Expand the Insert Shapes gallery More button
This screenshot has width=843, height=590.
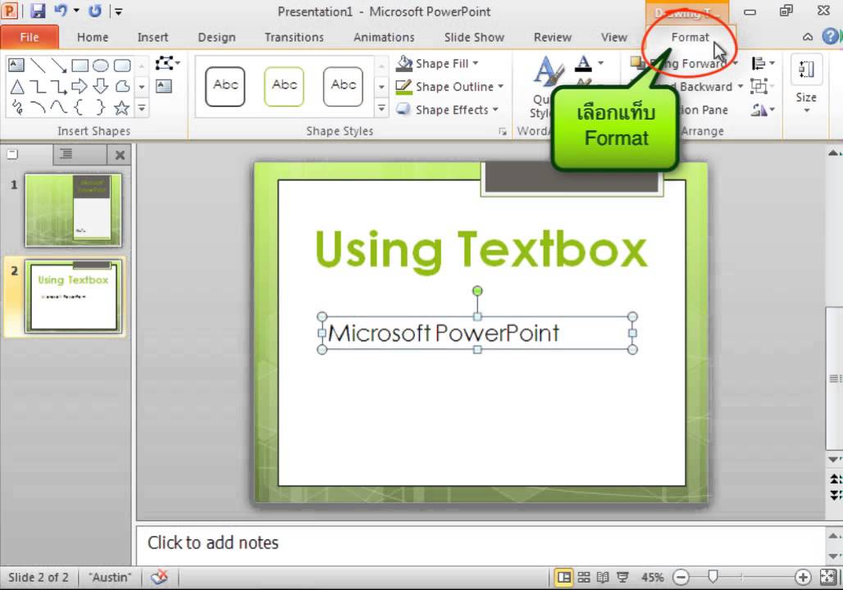pyautogui.click(x=142, y=108)
